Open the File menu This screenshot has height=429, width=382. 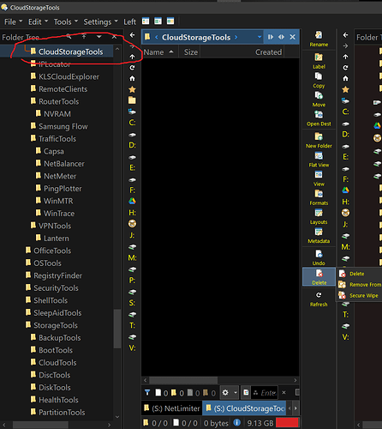click(13, 21)
